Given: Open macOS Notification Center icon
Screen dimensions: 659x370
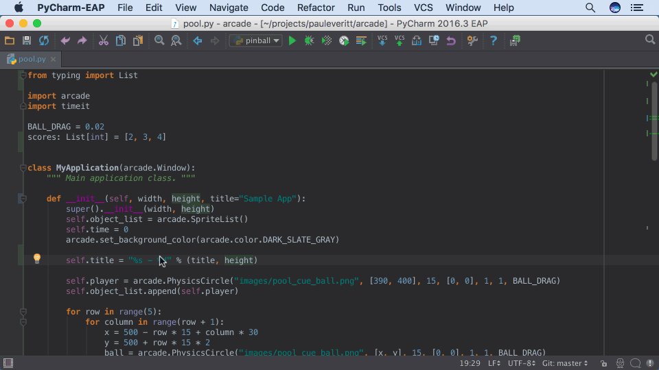Looking at the screenshot, I should 637,8.
